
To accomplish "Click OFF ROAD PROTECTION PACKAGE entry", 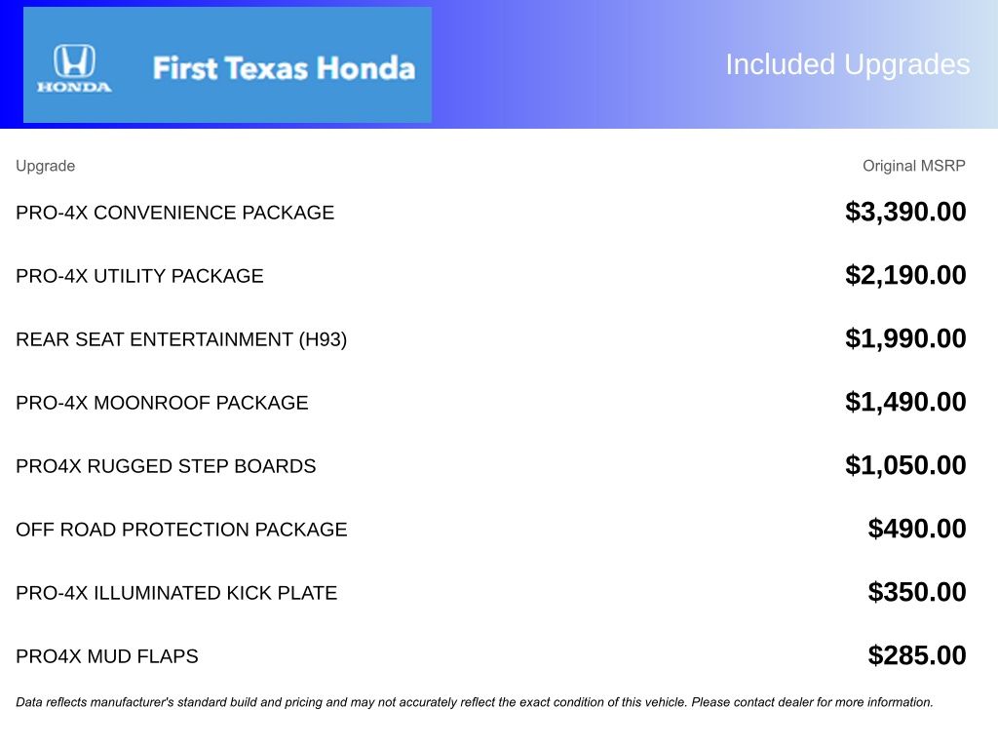I will (x=181, y=530).
